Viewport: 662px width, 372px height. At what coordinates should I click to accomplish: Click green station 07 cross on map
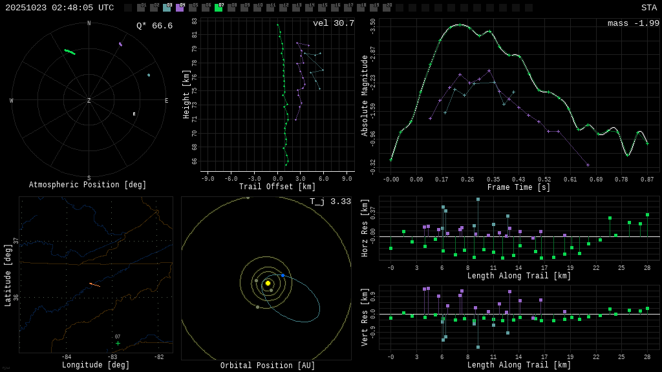click(118, 344)
